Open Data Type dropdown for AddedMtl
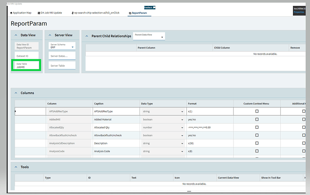Image resolution: width=310 pixels, height=195 pixels. (x=182, y=120)
